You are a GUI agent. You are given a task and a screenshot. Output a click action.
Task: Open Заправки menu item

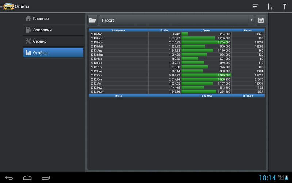pos(53,30)
